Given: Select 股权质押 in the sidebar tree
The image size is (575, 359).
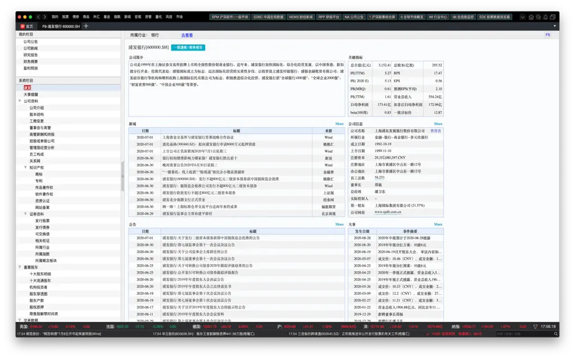Looking at the screenshot, I should pyautogui.click(x=37, y=307).
